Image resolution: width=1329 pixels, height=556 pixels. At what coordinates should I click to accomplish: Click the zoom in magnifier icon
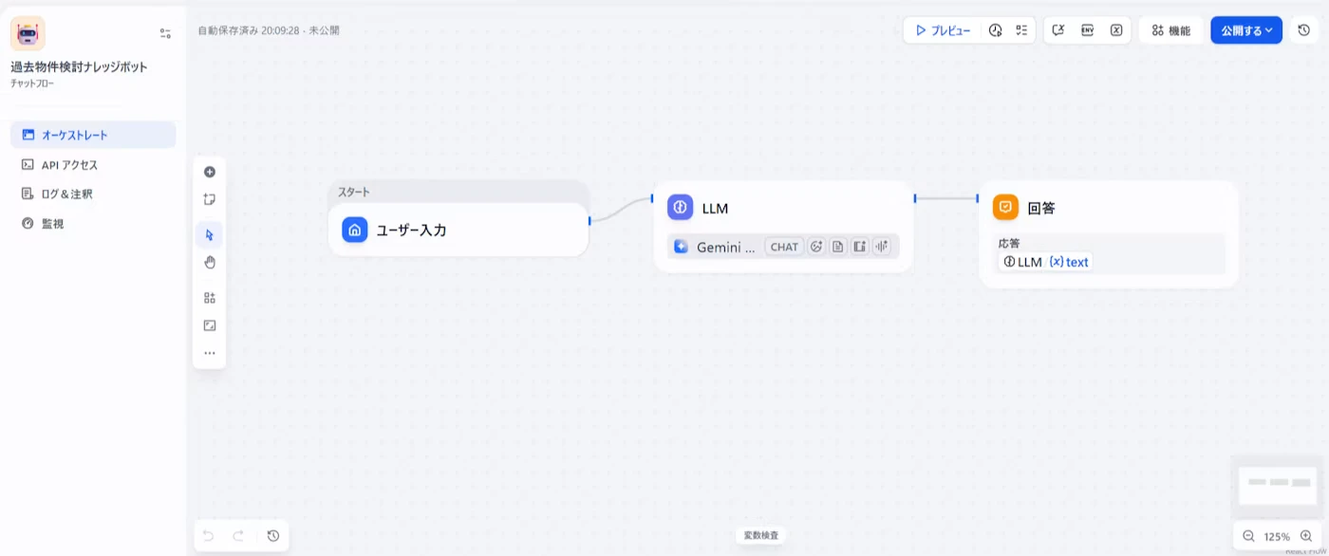[1306, 536]
